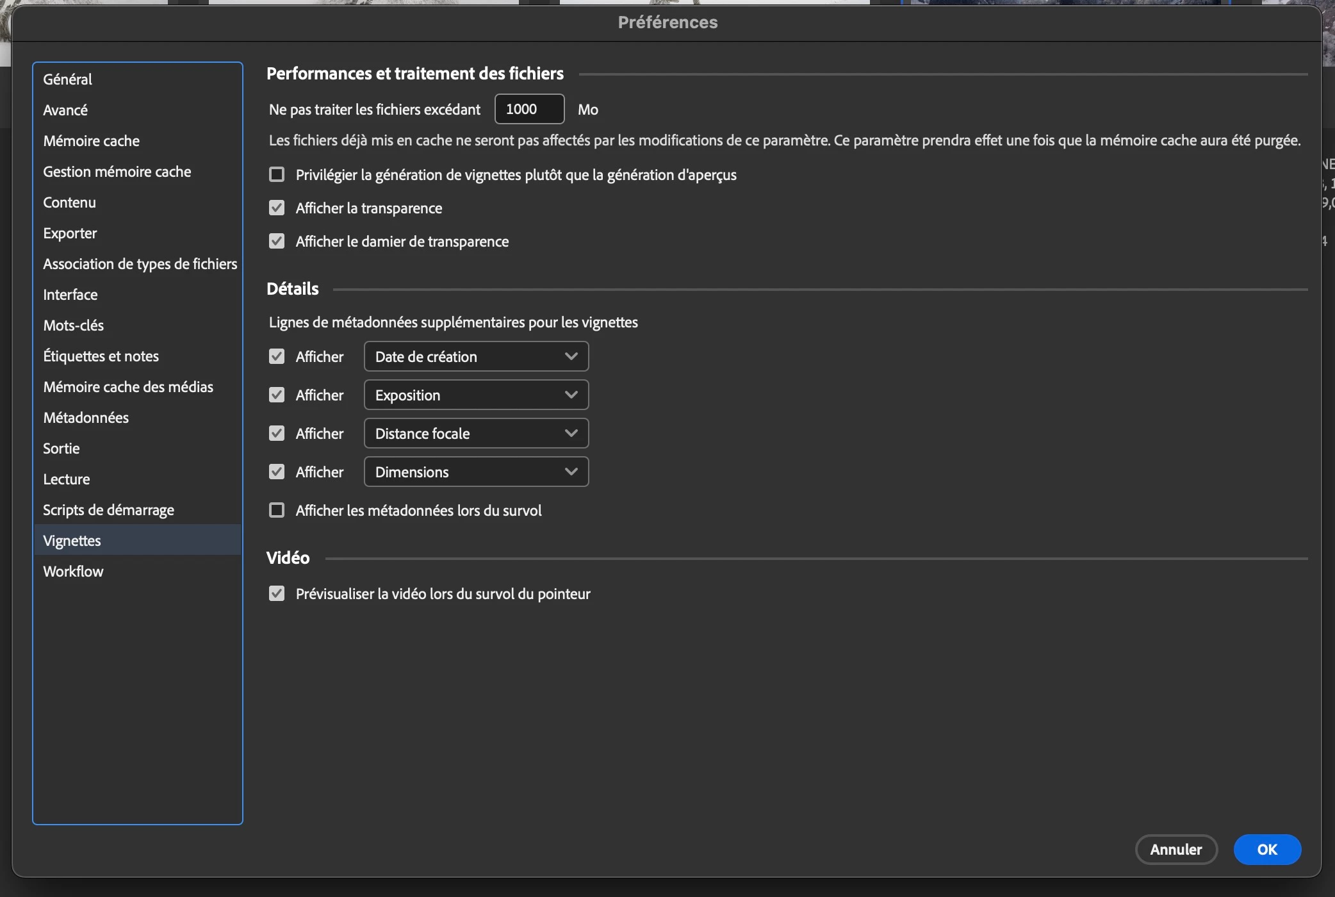Switch to 'Interface' preferences
Viewport: 1335px width, 897px height.
pyautogui.click(x=70, y=295)
